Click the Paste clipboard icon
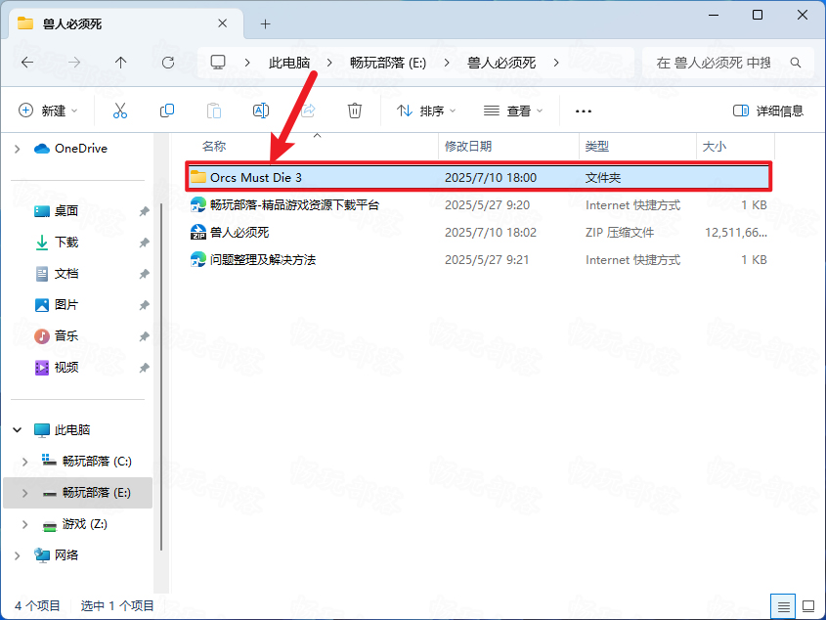826x620 pixels. [x=214, y=111]
